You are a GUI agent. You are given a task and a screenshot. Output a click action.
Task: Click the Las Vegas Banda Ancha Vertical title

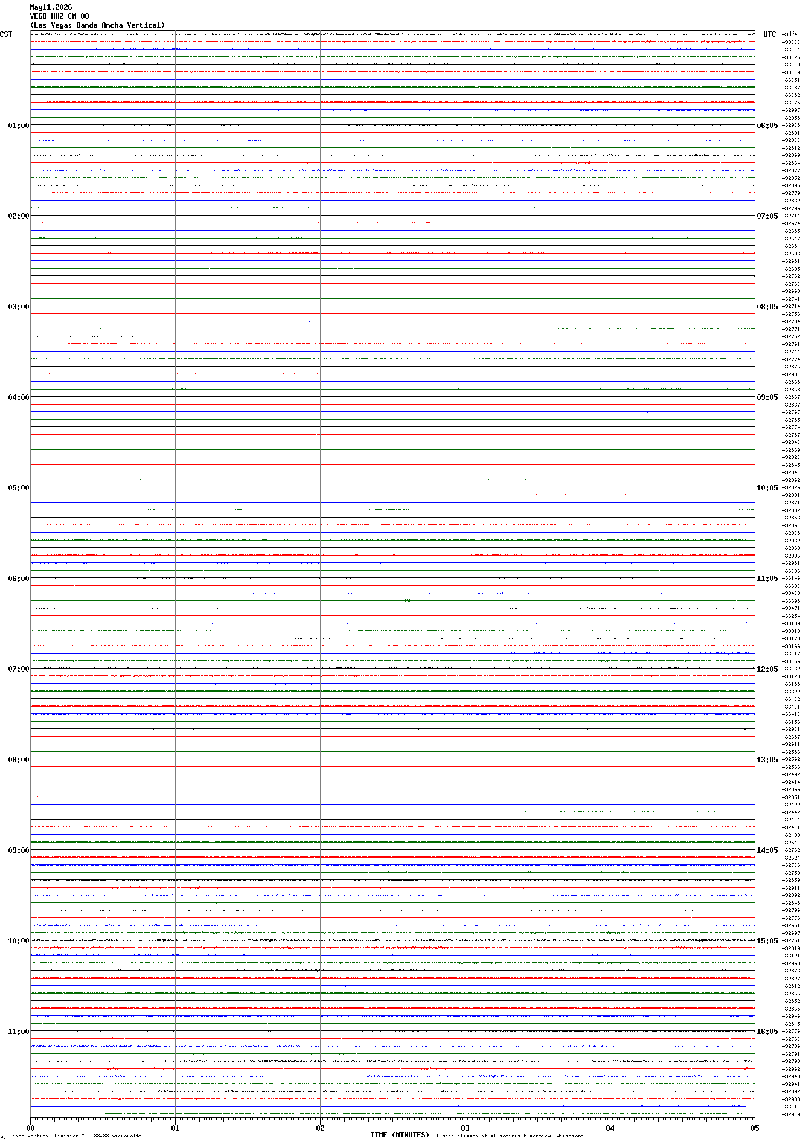pyautogui.click(x=97, y=25)
